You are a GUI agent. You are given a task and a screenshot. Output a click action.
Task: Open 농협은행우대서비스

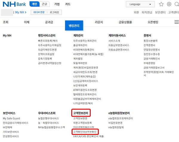point(48,118)
